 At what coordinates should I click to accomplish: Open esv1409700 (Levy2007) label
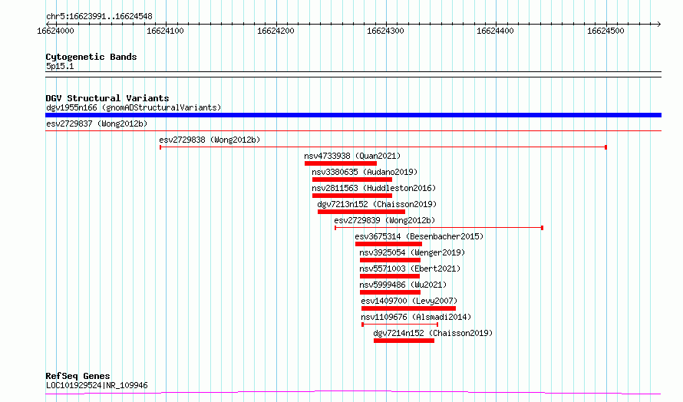pos(409,301)
